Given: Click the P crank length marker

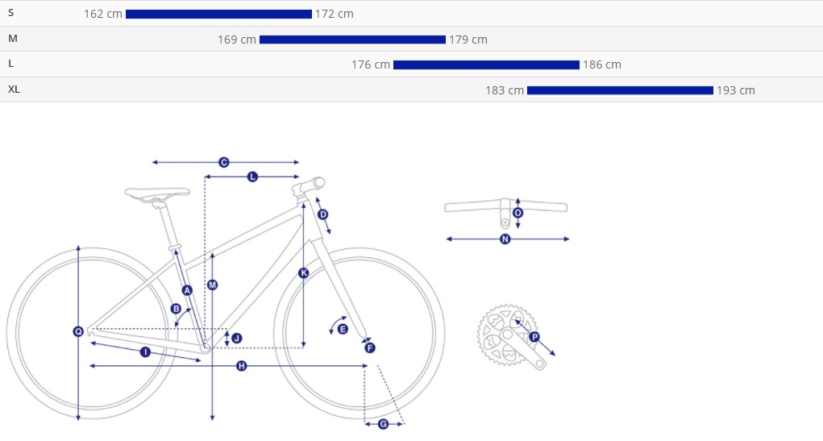Looking at the screenshot, I should (x=534, y=337).
